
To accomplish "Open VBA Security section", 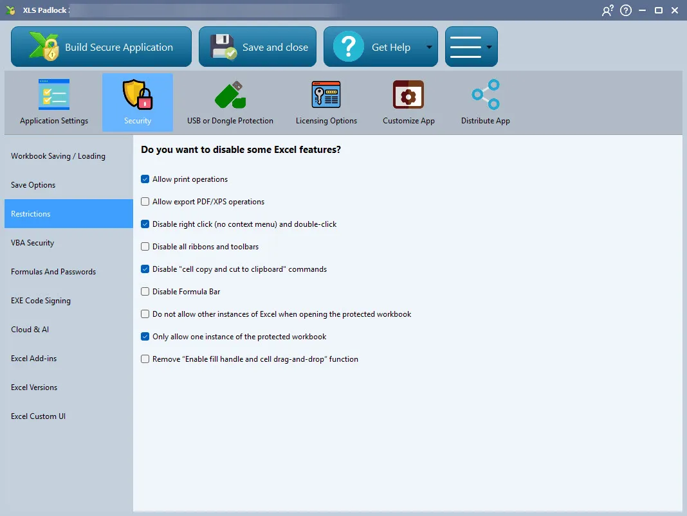I will [x=69, y=242].
